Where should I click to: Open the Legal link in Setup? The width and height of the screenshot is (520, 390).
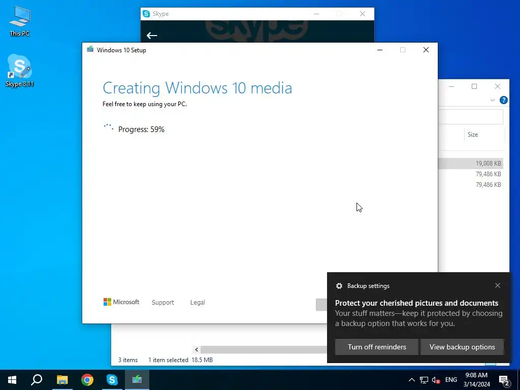(x=198, y=303)
